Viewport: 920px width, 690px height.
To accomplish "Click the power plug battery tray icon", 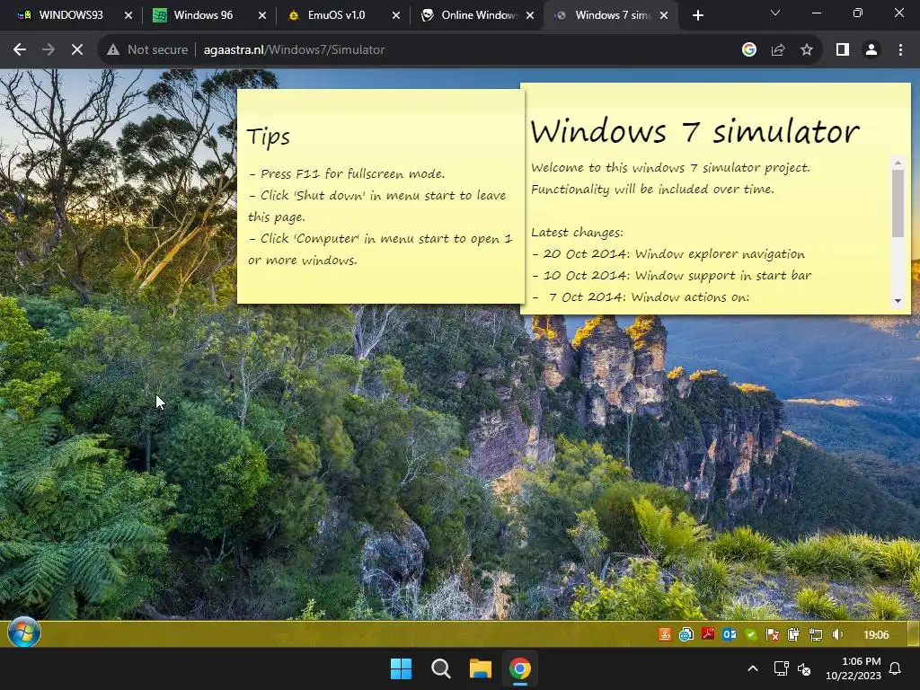I will (794, 634).
